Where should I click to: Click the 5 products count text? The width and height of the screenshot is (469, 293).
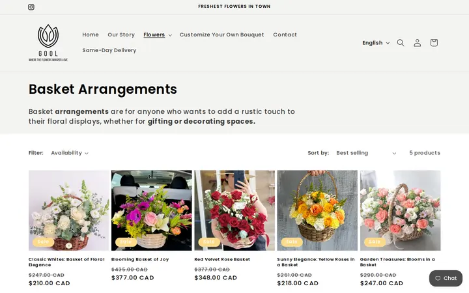tap(425, 153)
